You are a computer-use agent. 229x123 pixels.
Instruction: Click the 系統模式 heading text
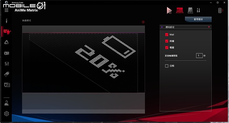[x=27, y=20]
